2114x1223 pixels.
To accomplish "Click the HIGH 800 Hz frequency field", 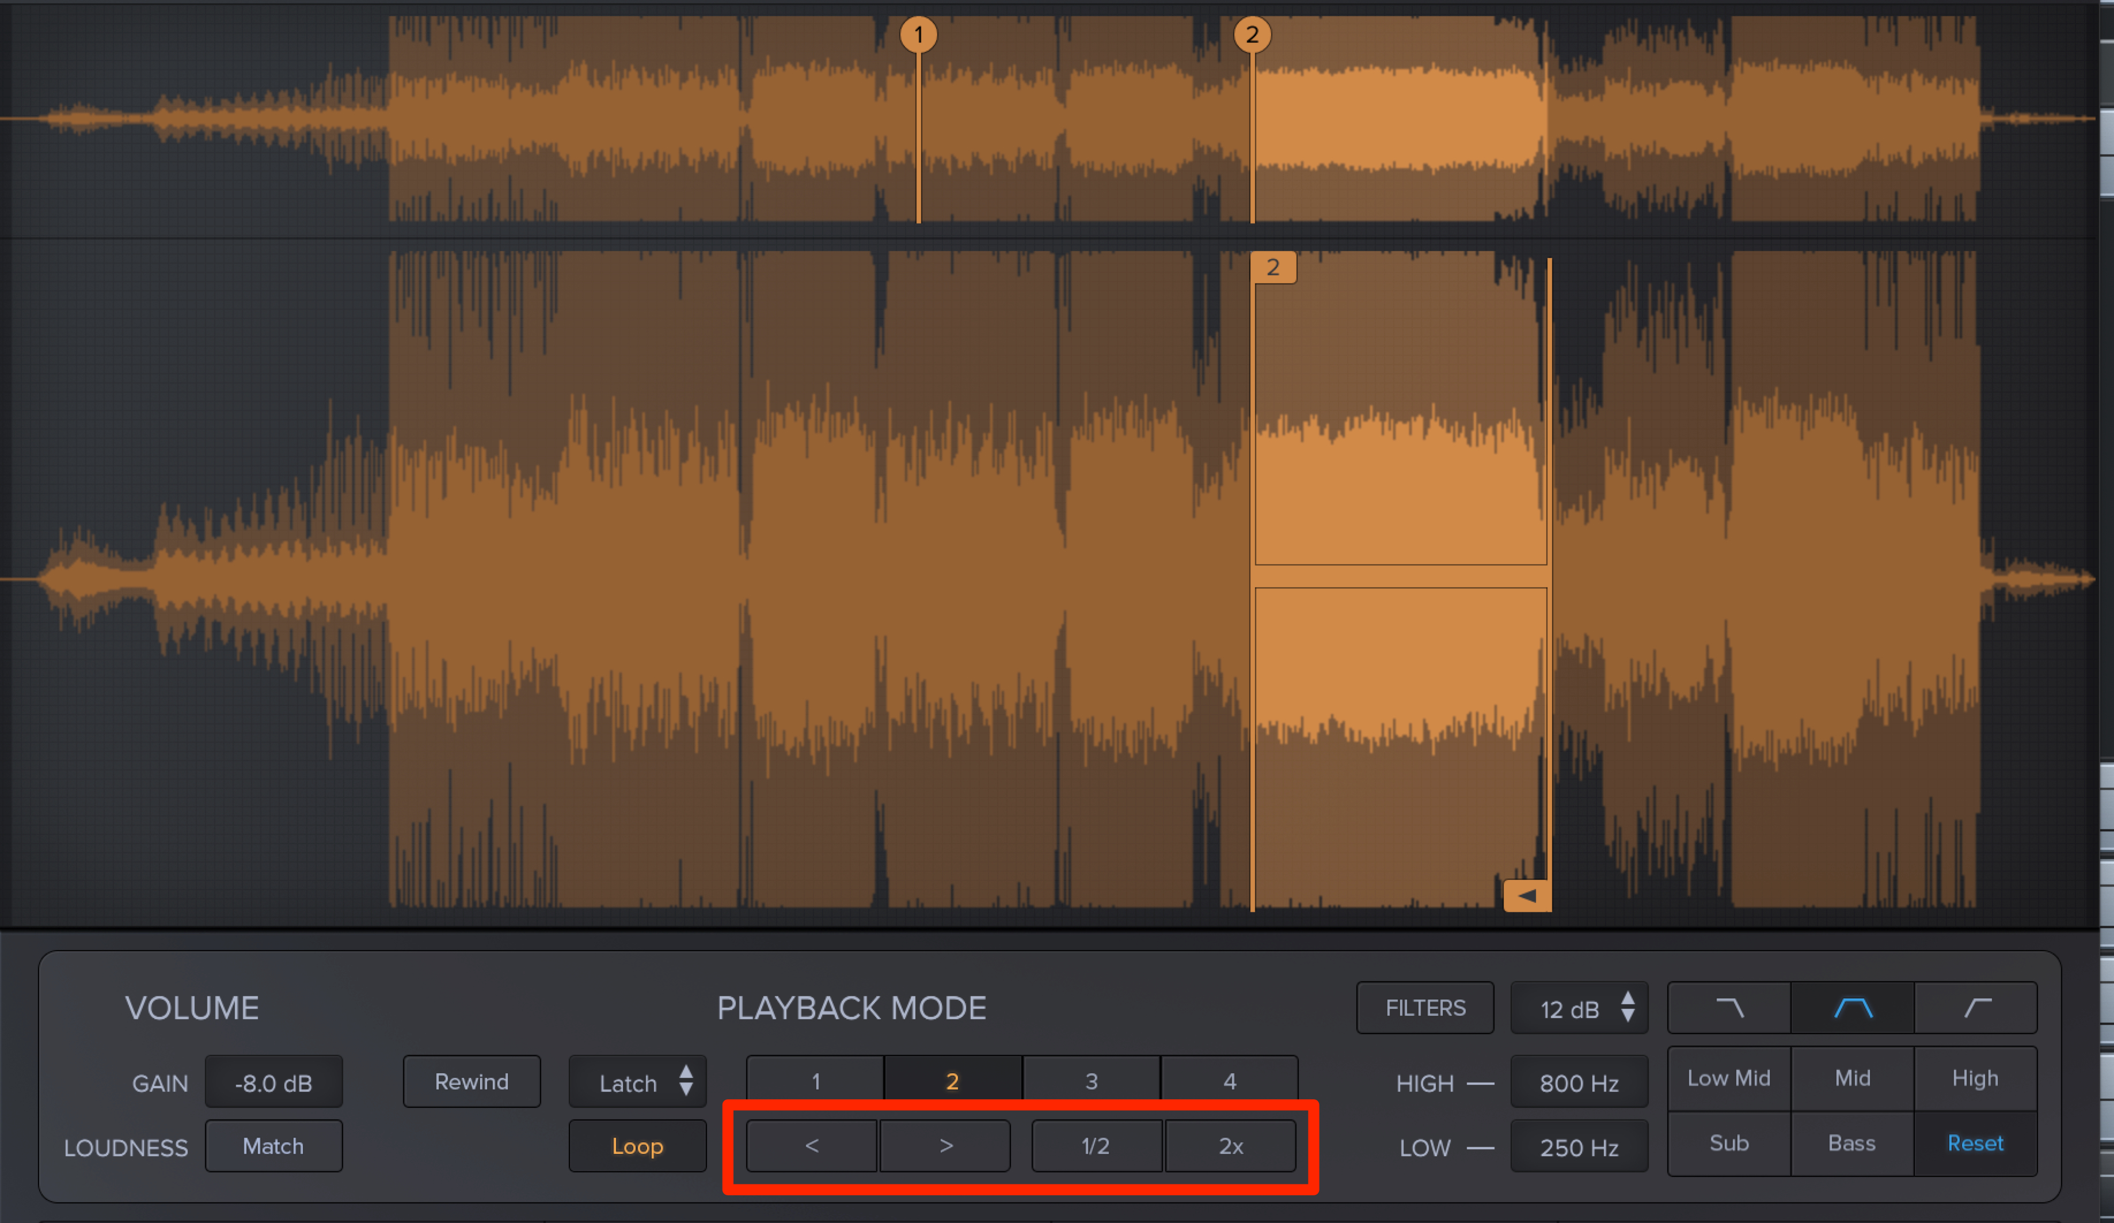I will tap(1580, 1082).
